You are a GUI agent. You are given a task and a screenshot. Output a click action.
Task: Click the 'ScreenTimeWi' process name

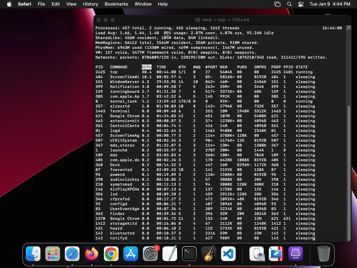pyautogui.click(x=124, y=77)
